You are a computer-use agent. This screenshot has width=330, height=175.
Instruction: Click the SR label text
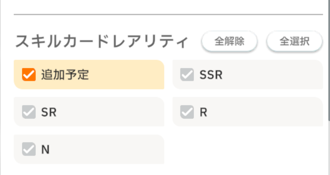pos(49,112)
